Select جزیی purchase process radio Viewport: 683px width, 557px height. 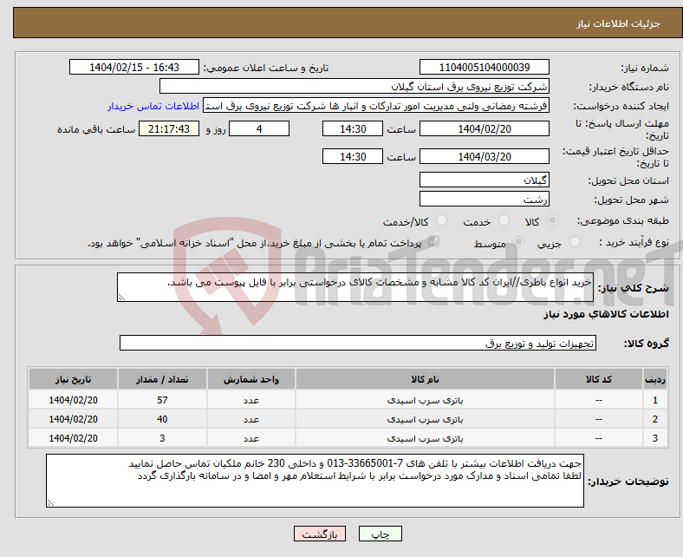pos(577,244)
